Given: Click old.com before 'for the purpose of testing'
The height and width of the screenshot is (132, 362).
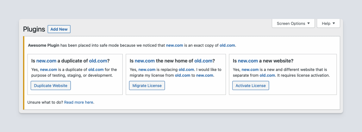Looking at the screenshot, I should coord(96,69).
